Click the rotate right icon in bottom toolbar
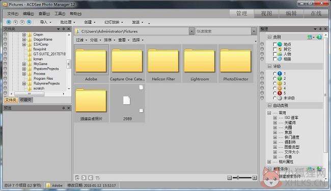 (x=91, y=178)
